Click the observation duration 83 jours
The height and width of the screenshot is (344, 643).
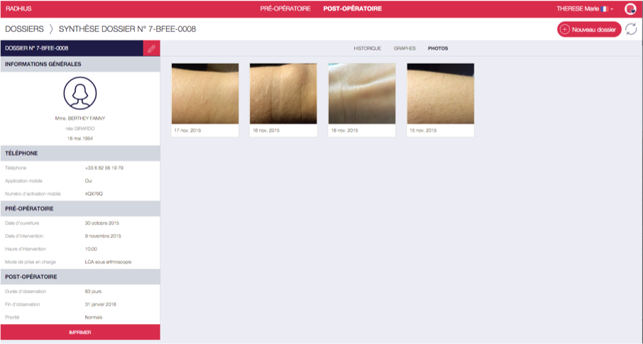[x=93, y=292]
